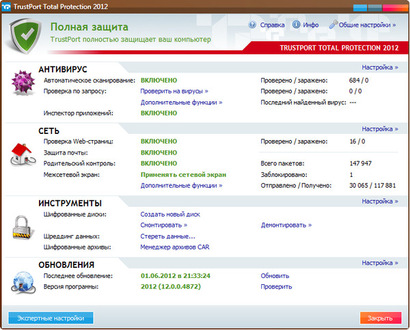
Task: Click the Межсетевой экран label
Action: coord(72,175)
